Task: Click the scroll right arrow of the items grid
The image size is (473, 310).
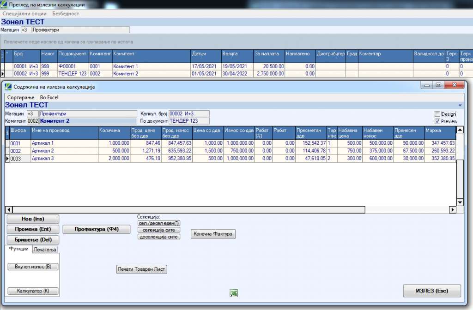Action: 453,210
